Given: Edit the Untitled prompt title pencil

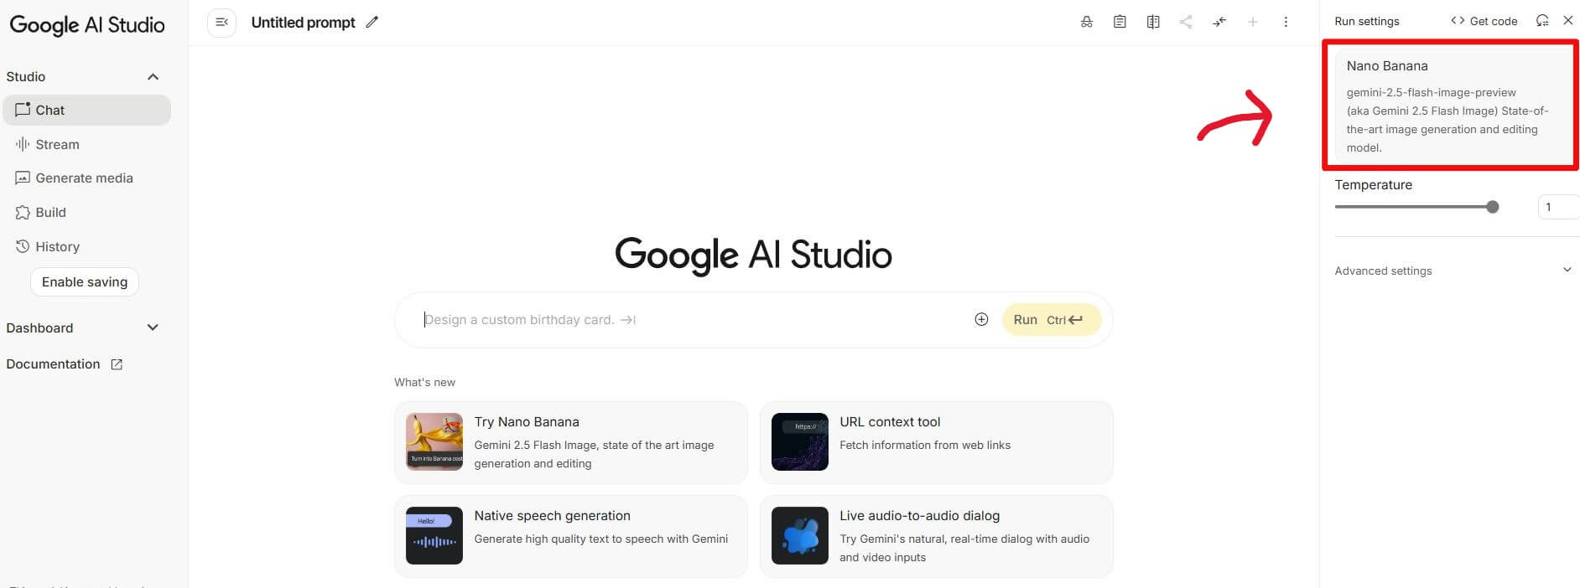Looking at the screenshot, I should point(372,23).
